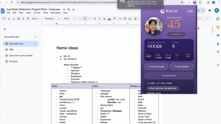Open Gemini sparkle icon
The image size is (221, 124).
pos(209,10)
